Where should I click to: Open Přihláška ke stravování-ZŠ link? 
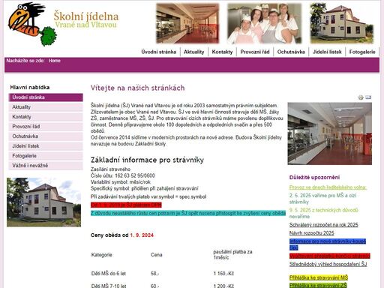point(318,285)
